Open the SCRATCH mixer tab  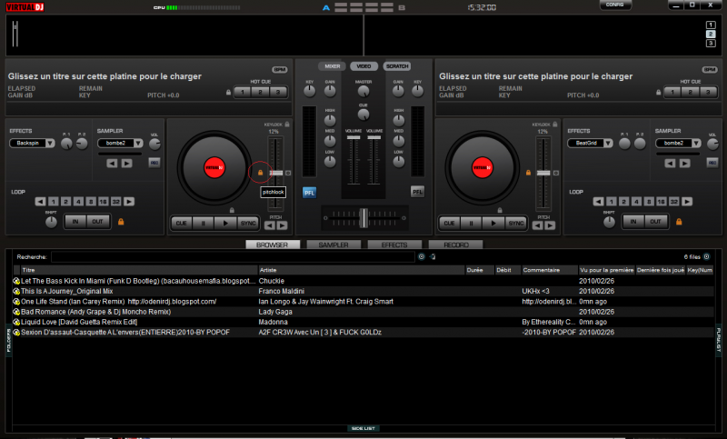(x=396, y=66)
